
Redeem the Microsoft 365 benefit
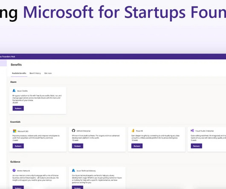pos(18,146)
